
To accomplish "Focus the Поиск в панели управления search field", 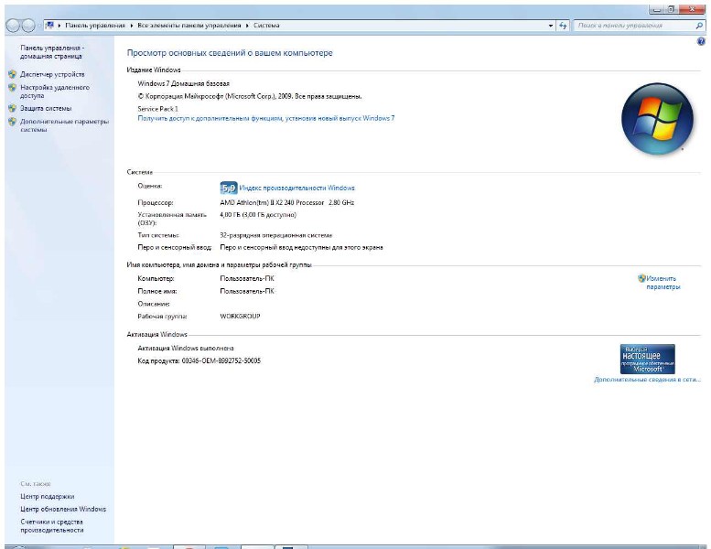I will click(x=631, y=26).
